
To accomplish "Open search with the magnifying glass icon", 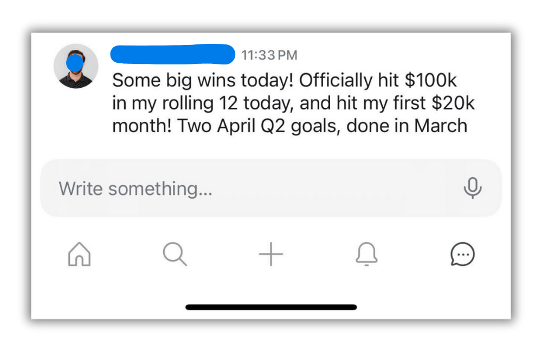I will point(175,254).
